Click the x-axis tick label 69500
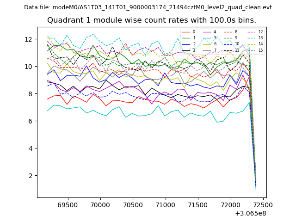 pos(68,204)
